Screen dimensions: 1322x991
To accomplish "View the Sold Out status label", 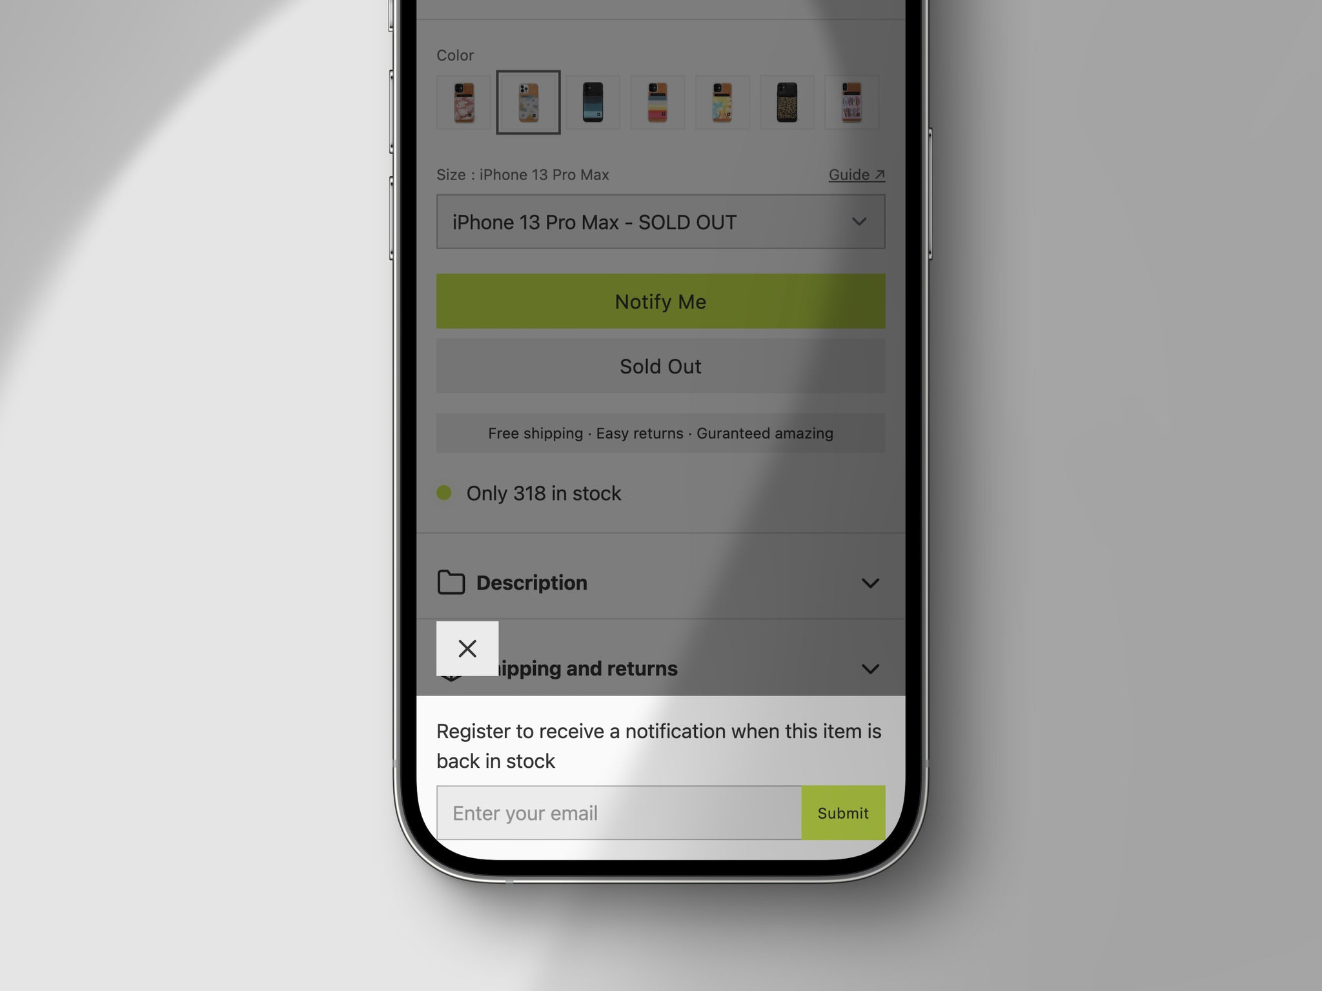I will (660, 366).
